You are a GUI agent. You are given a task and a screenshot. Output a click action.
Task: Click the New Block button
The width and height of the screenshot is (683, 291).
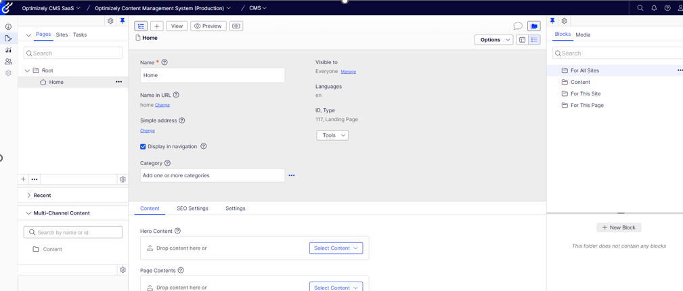(619, 227)
